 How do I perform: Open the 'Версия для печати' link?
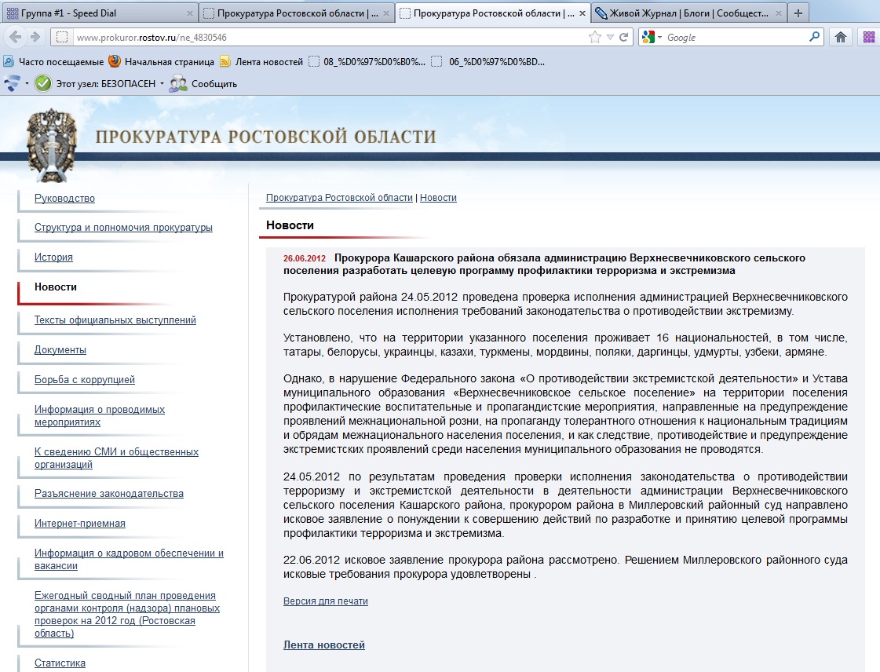pyautogui.click(x=325, y=601)
